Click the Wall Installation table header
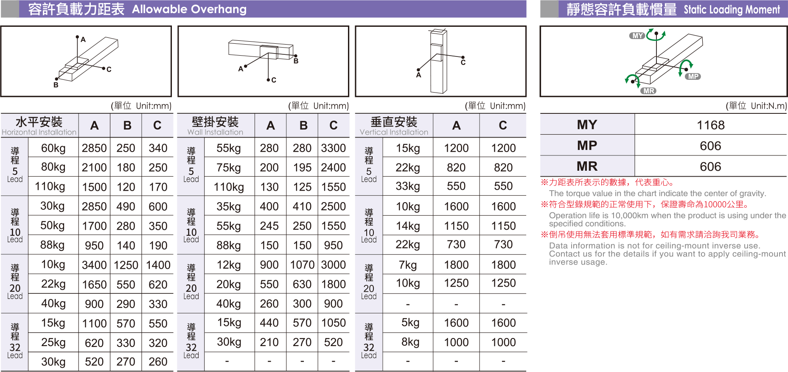 215,126
